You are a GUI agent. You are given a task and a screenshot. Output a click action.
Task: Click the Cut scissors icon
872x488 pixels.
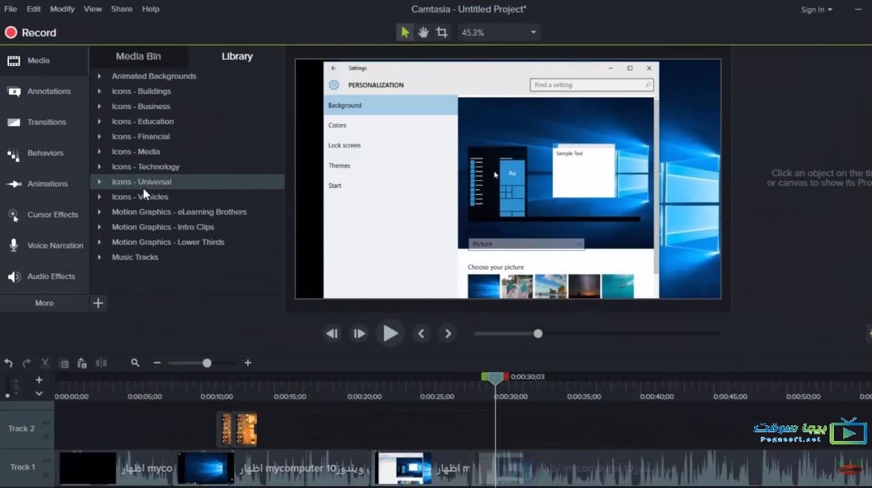[x=46, y=363]
